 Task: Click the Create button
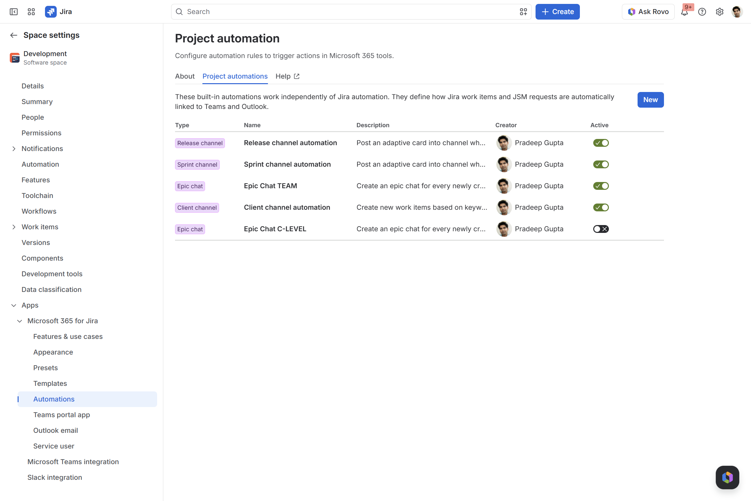pos(557,12)
